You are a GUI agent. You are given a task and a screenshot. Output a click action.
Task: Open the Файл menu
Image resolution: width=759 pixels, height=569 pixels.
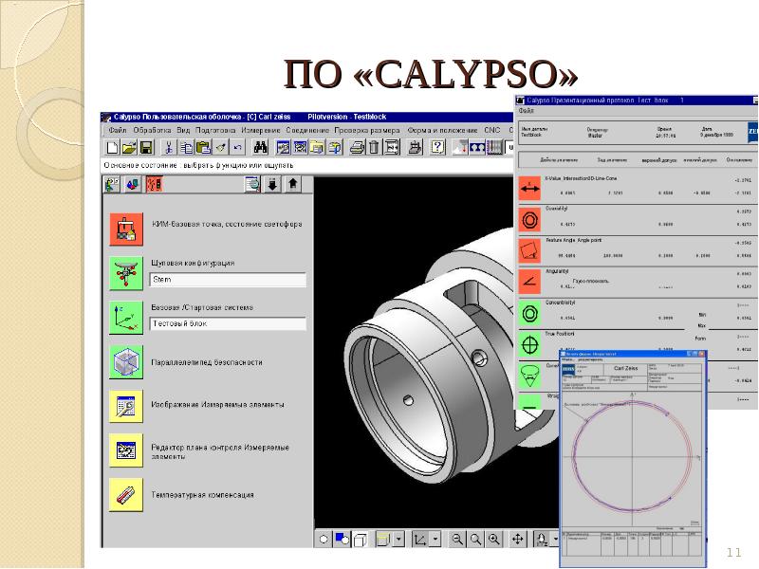pos(117,129)
